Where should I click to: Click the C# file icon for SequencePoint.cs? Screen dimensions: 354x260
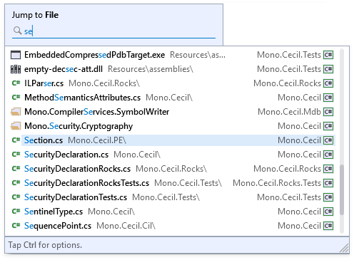click(16, 226)
